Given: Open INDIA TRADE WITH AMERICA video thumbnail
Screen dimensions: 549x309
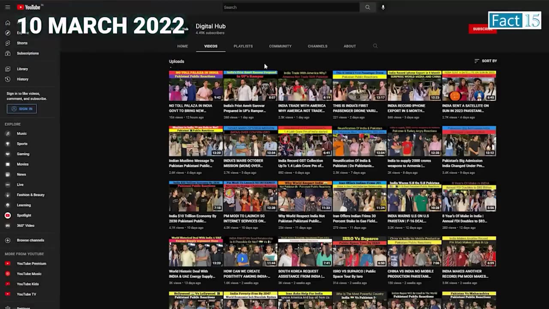Looking at the screenshot, I should (x=305, y=86).
